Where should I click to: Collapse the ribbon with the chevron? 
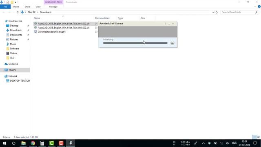click(255, 7)
